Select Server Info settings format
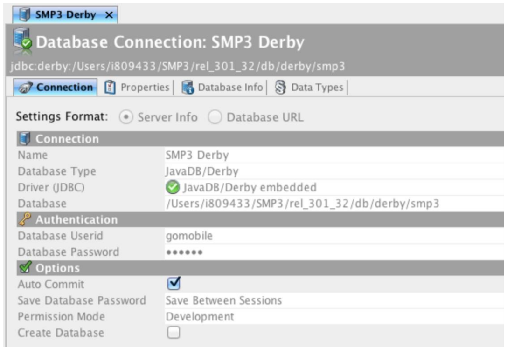Screen dimensions: 507x347 (x=126, y=117)
